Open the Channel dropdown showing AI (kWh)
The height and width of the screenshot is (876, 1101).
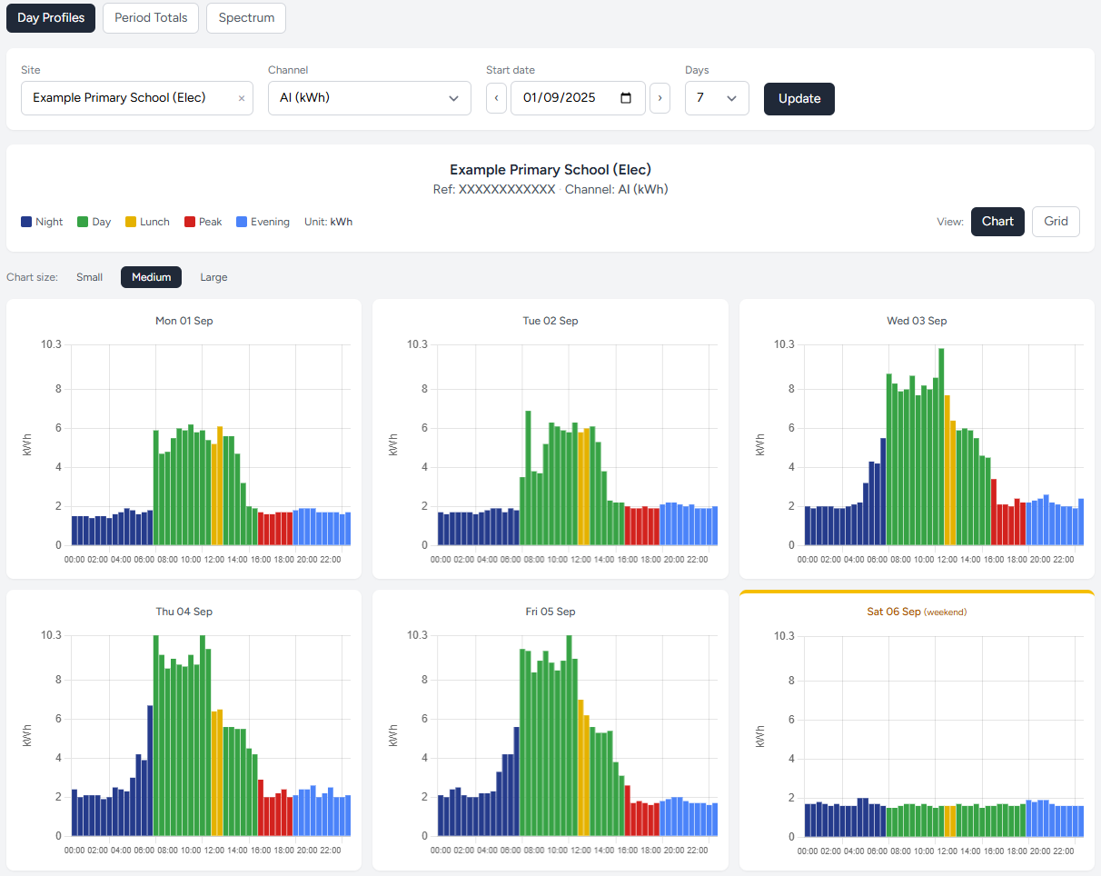tap(370, 98)
